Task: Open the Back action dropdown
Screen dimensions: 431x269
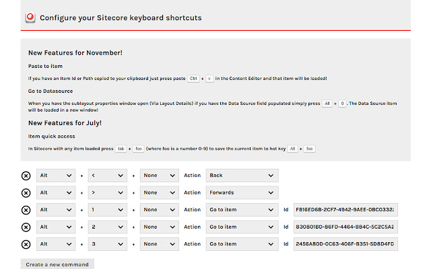Action: coord(242,176)
